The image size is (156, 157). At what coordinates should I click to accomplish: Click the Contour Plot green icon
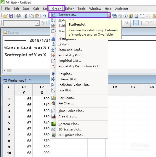click(53, 124)
